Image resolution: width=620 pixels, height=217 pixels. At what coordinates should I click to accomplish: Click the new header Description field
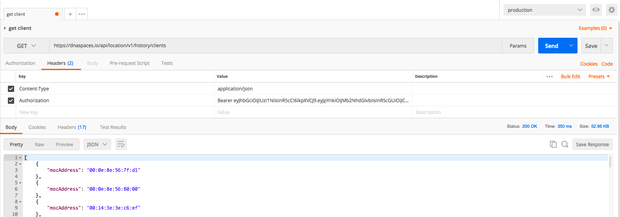click(515, 112)
